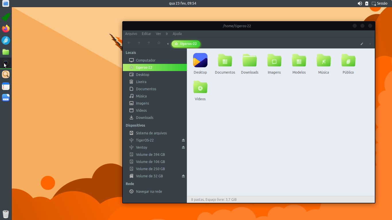Viewport: 392px width, 220px height.
Task: Click the blue workspace switcher app in dock
Action: coord(6,98)
